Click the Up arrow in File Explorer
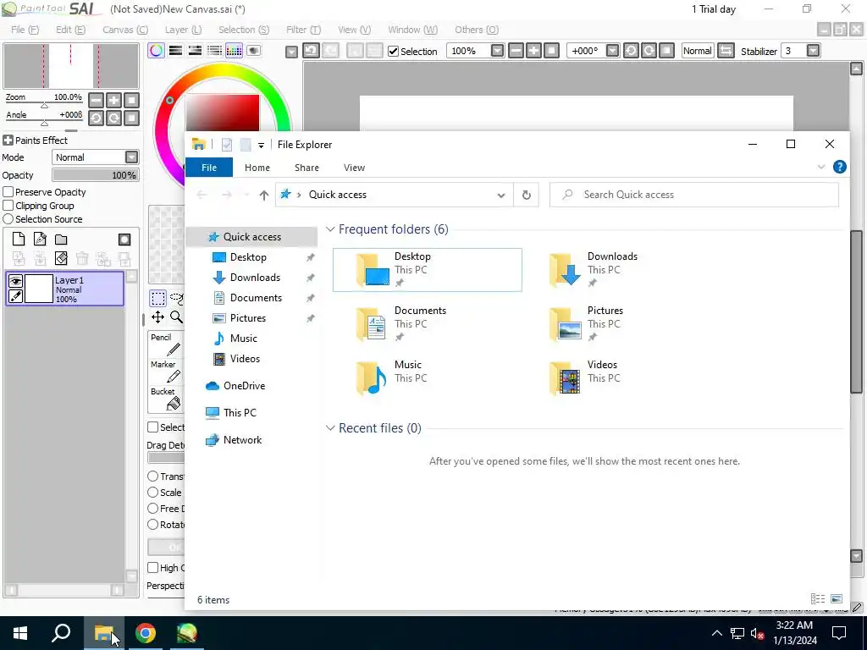867x650 pixels. tap(264, 196)
